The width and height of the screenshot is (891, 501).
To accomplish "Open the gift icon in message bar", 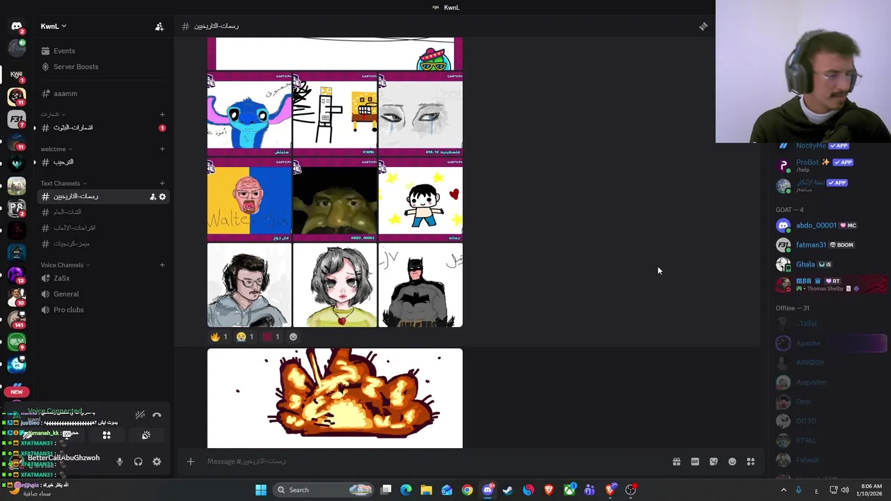I will coord(676,461).
